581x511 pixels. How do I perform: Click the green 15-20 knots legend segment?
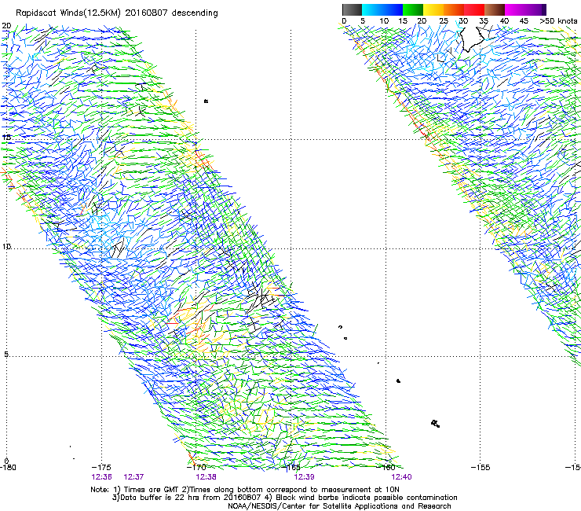(413, 9)
